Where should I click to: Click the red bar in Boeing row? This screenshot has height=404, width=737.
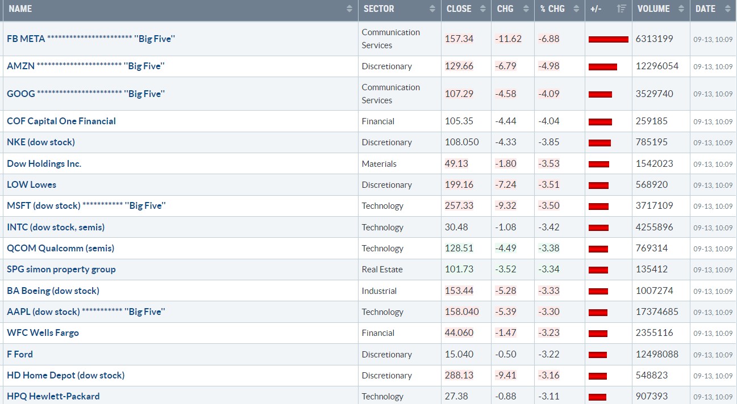click(598, 291)
